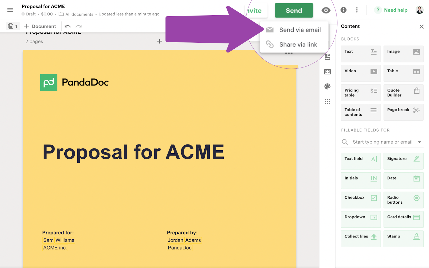The image size is (429, 268).
Task: Insert a Page break block
Action: point(404,112)
